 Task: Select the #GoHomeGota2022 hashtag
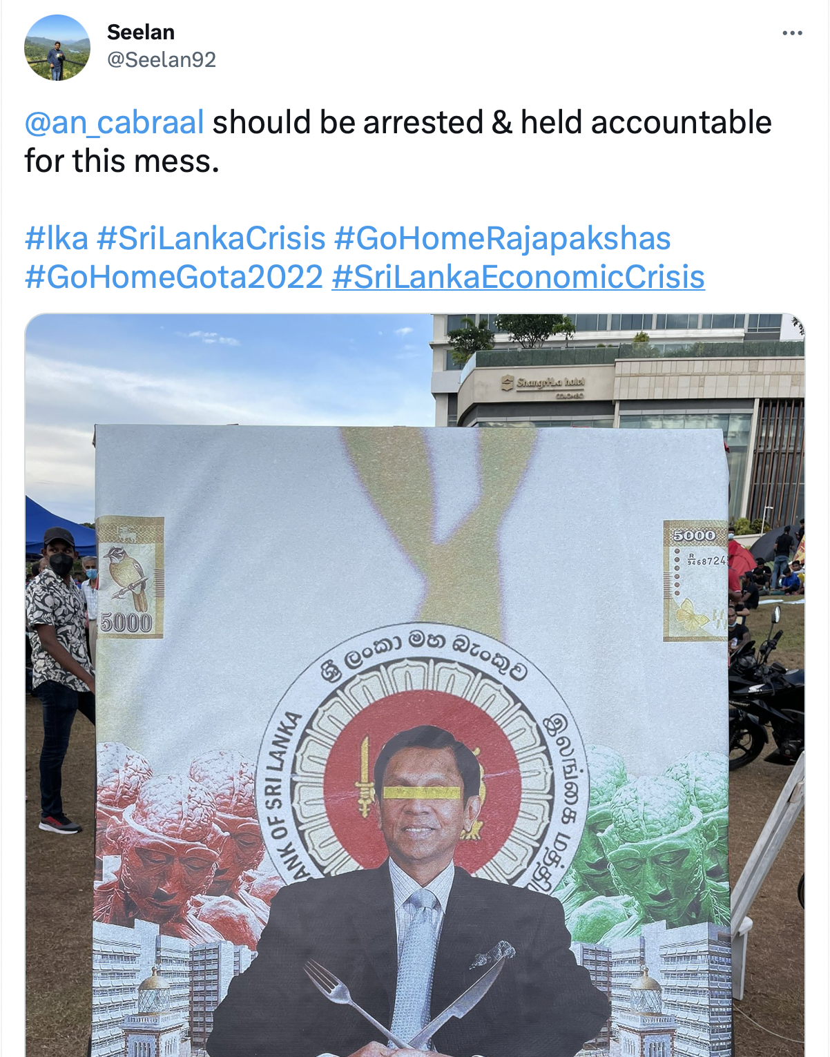174,278
